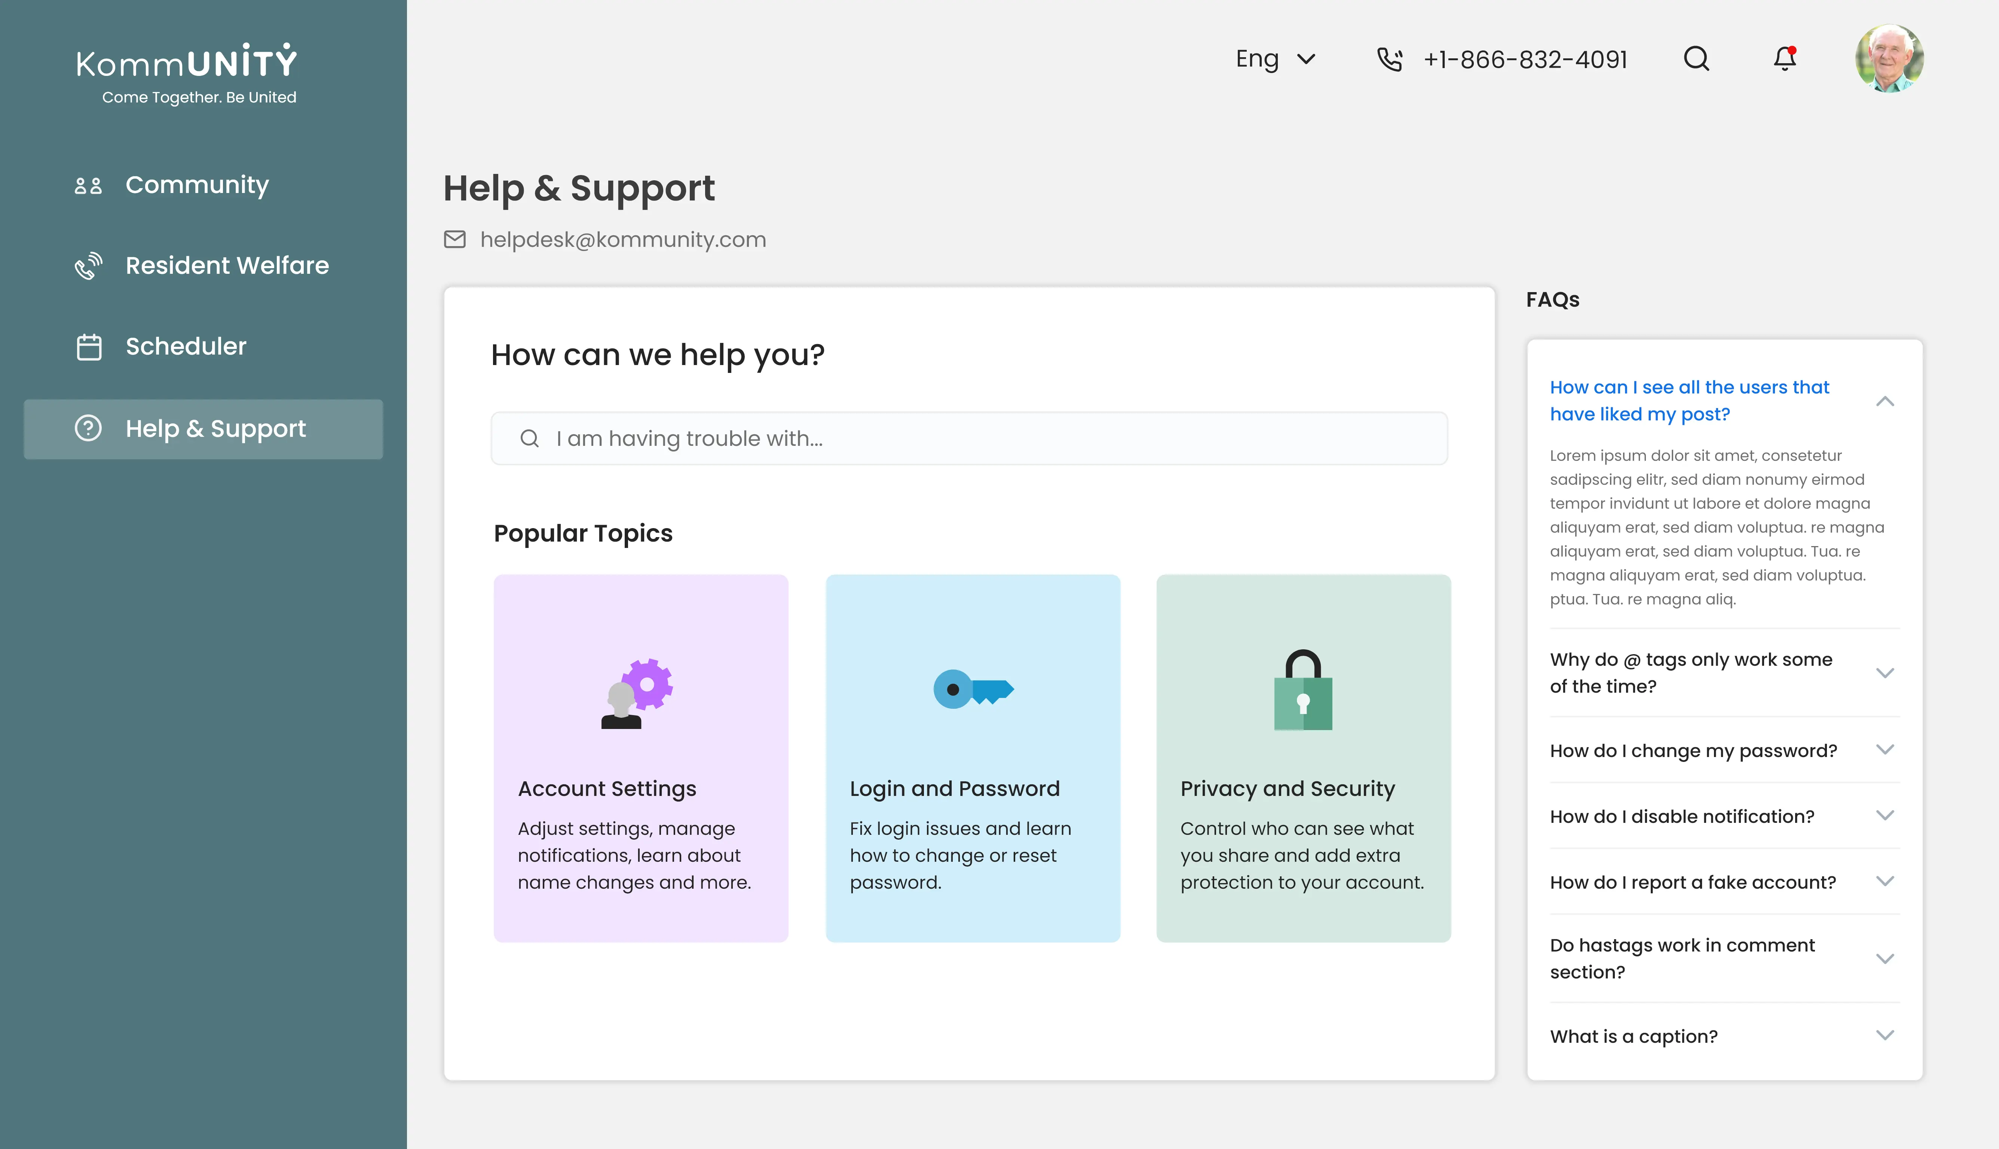Click the 'I am having trouble with' search field

pyautogui.click(x=969, y=438)
